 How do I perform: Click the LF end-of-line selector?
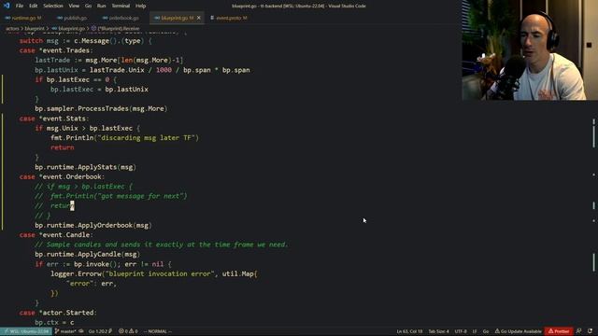click(x=475, y=331)
